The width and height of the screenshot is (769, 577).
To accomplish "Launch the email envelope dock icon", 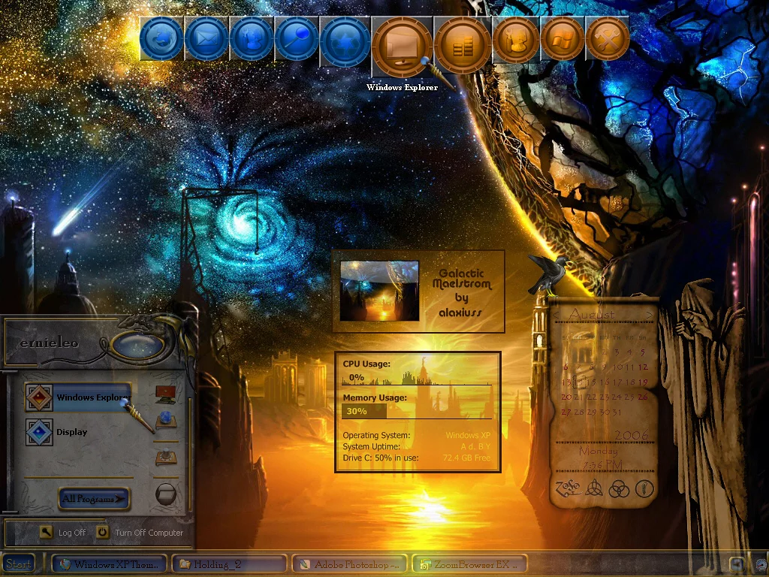I will coord(206,38).
